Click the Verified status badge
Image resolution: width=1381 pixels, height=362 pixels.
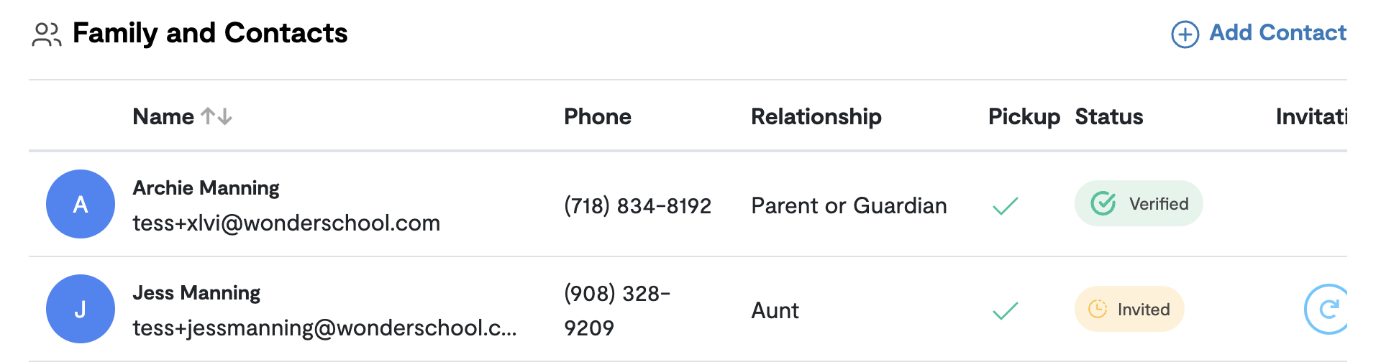[1139, 203]
